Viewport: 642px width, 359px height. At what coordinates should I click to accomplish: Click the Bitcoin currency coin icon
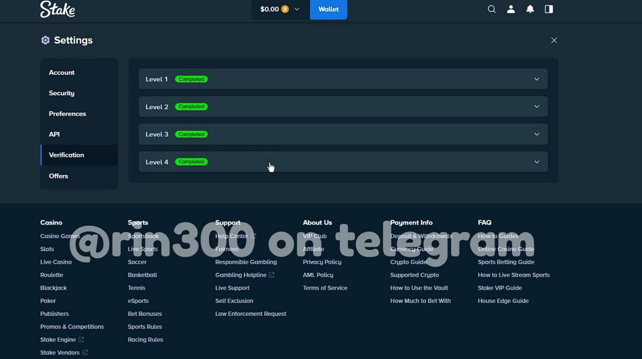285,9
